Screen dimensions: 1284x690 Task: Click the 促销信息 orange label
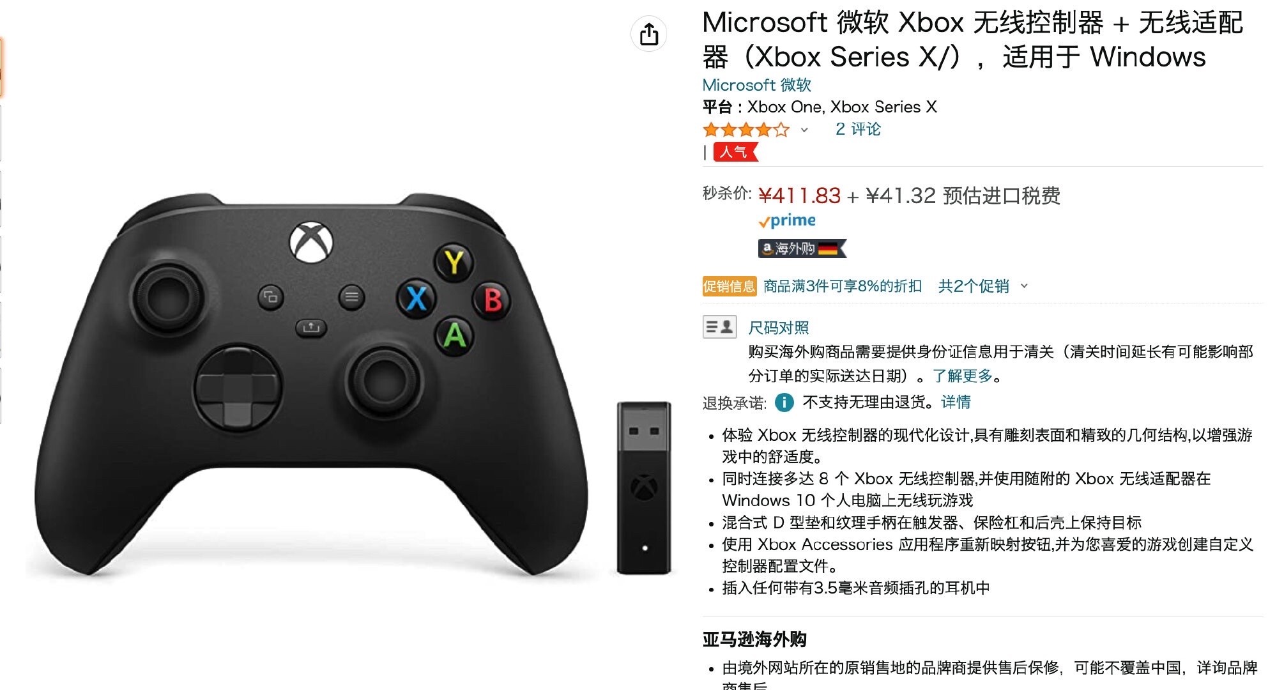click(x=729, y=286)
